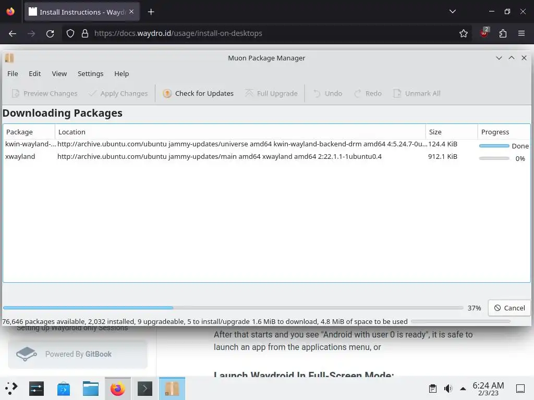
Task: Click the 124.4 KiB size cell
Action: point(442,144)
